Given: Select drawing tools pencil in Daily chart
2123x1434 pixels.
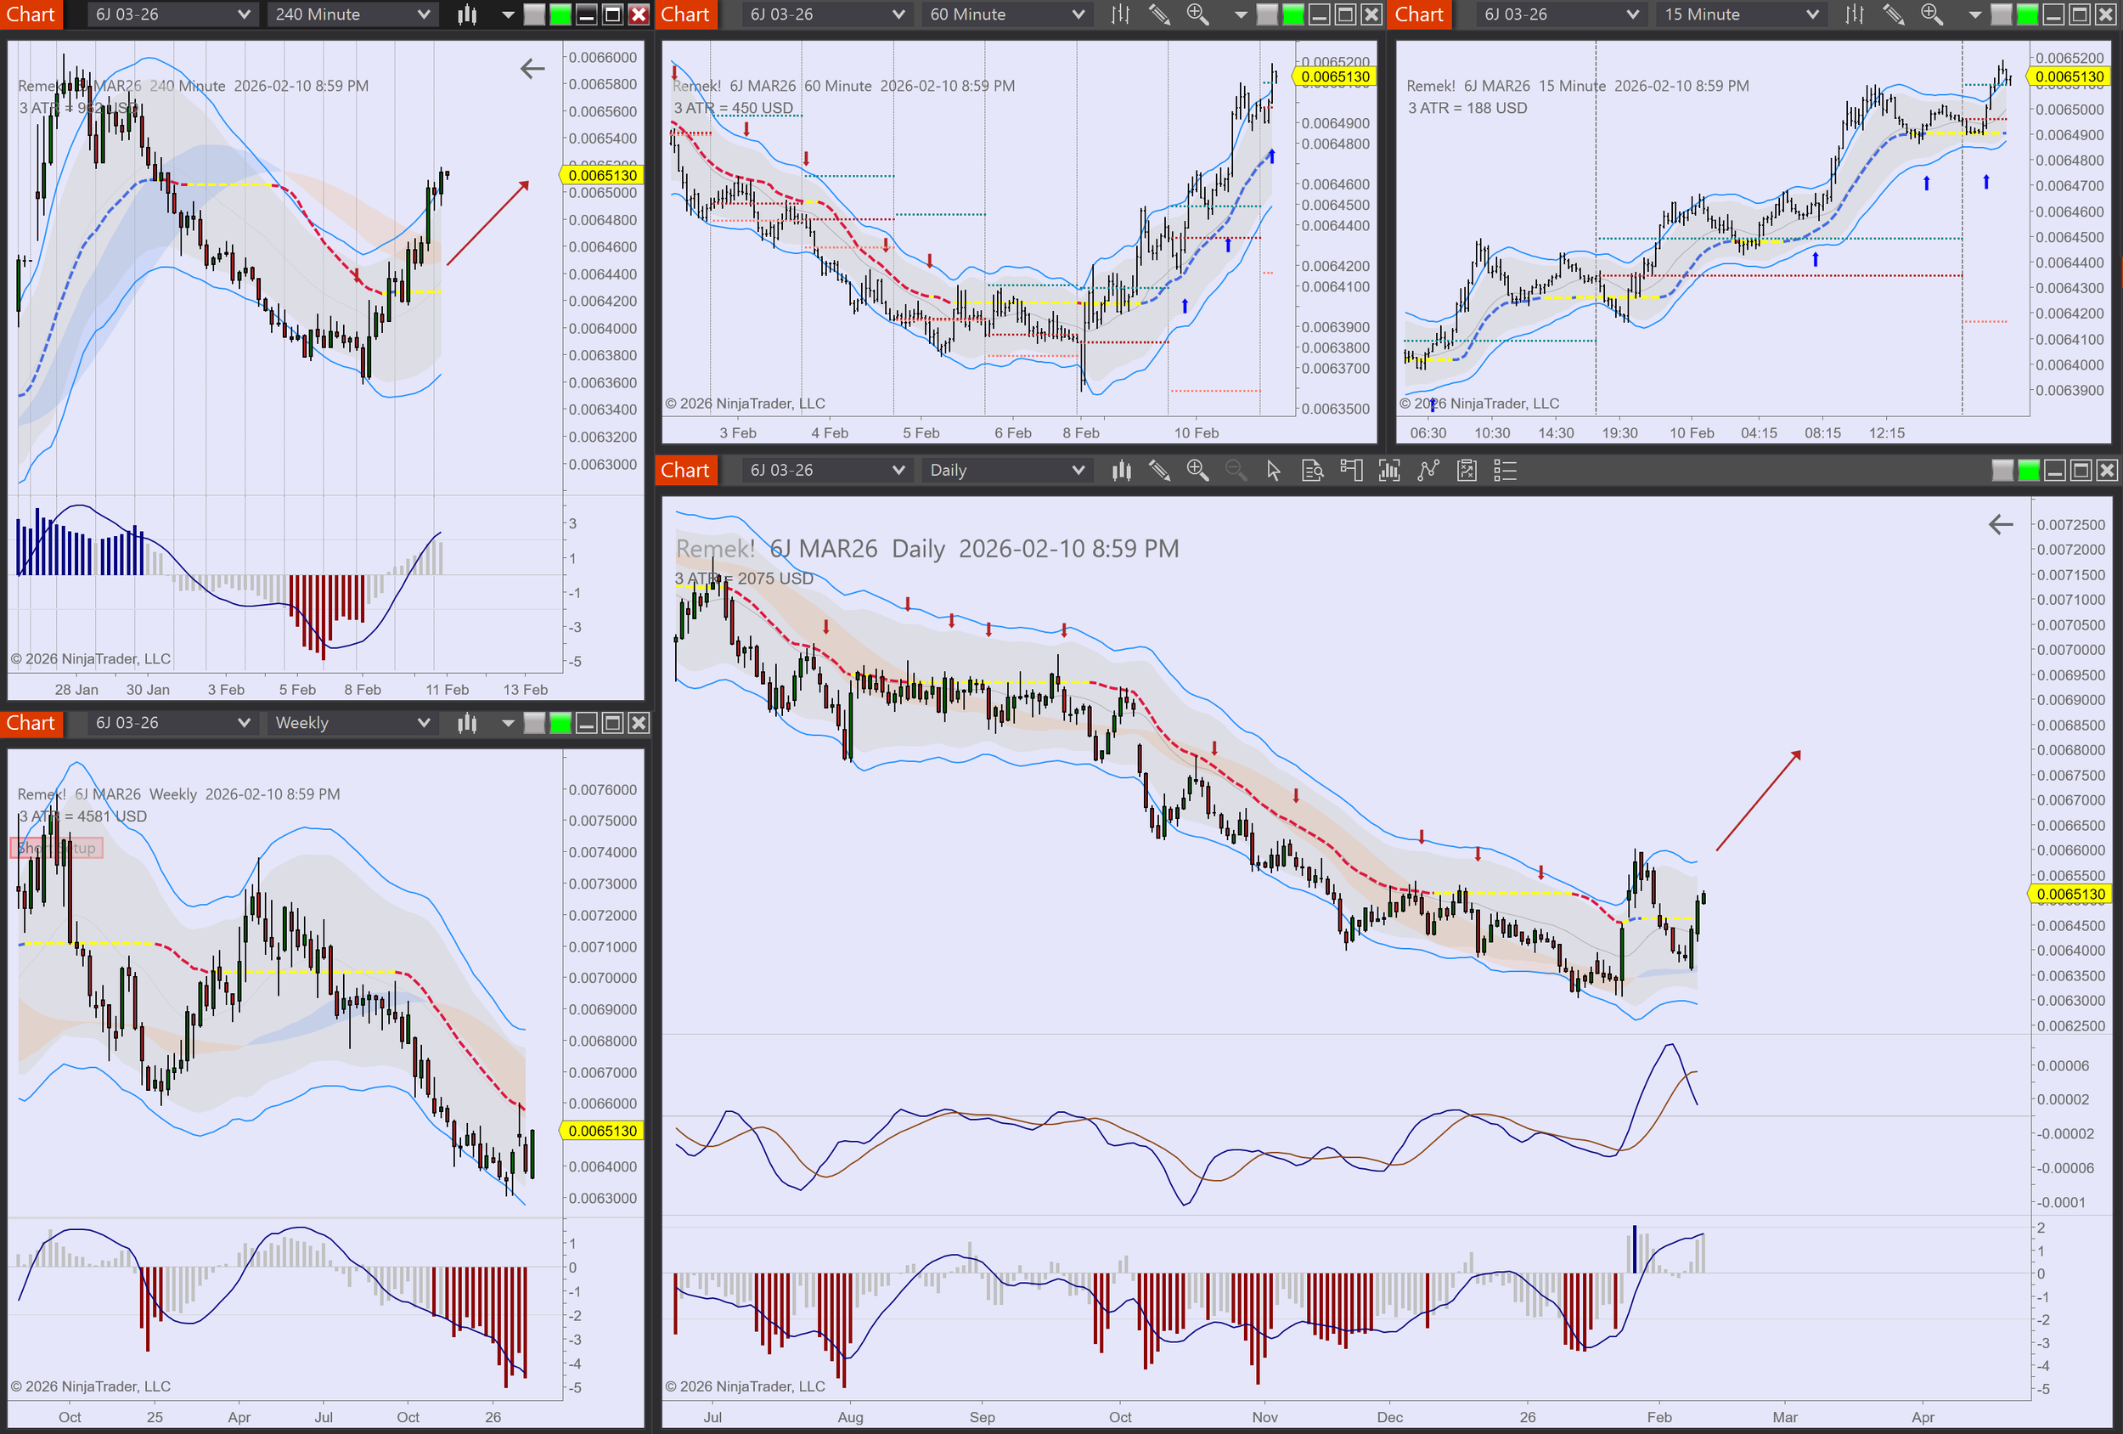Looking at the screenshot, I should [1159, 471].
